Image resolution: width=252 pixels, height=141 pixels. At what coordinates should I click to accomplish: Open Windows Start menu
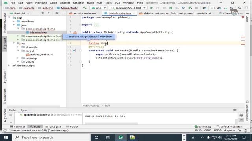coord(6,137)
